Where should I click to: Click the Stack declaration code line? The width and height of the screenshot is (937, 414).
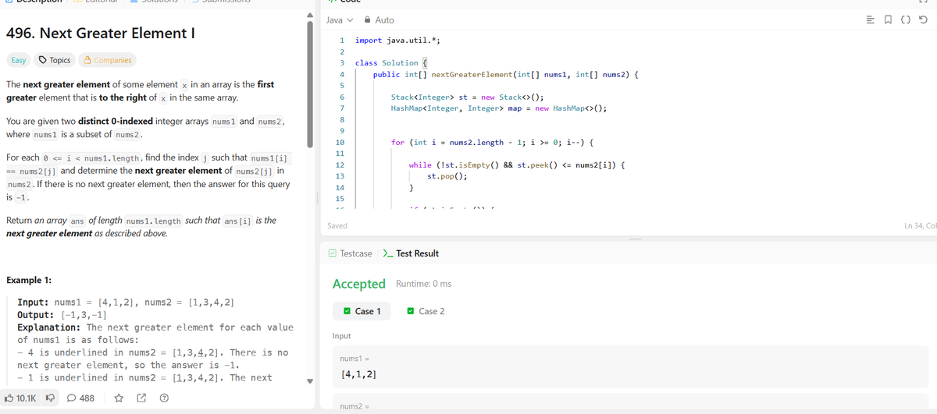coord(467,97)
